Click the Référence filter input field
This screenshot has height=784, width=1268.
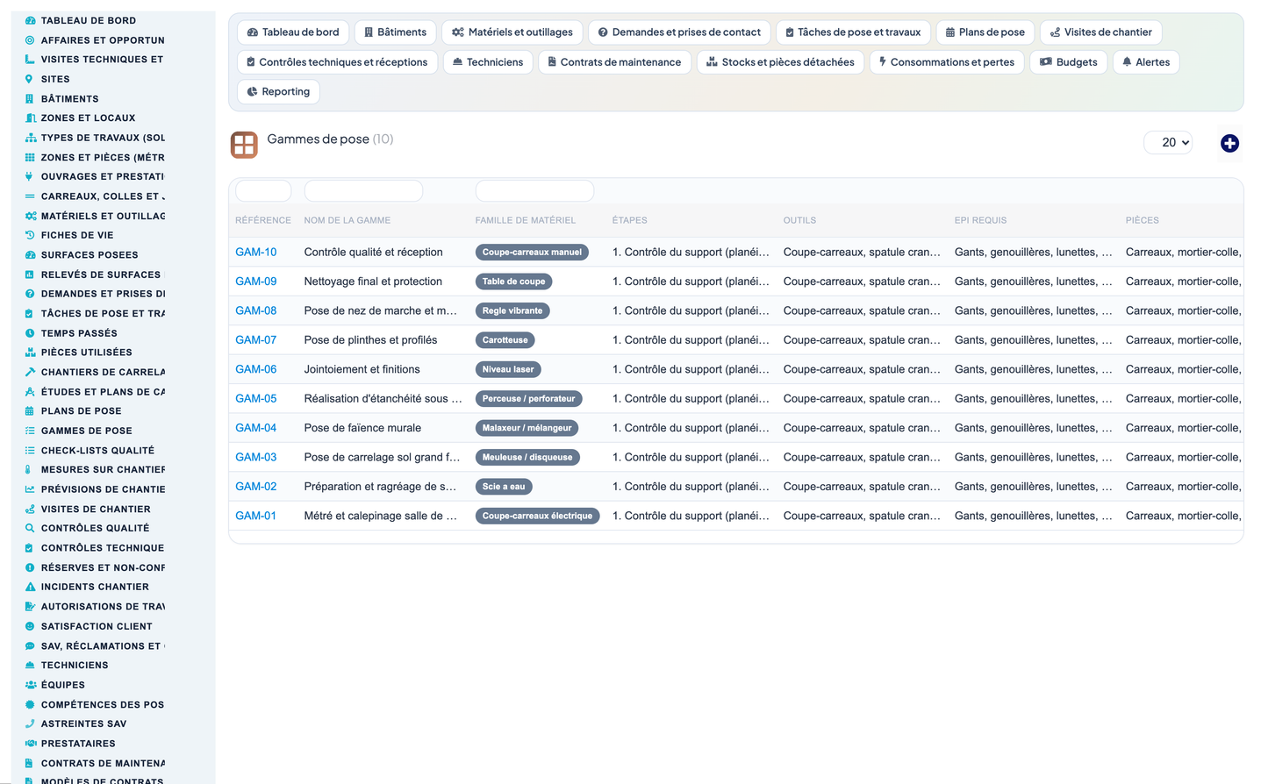click(x=263, y=190)
